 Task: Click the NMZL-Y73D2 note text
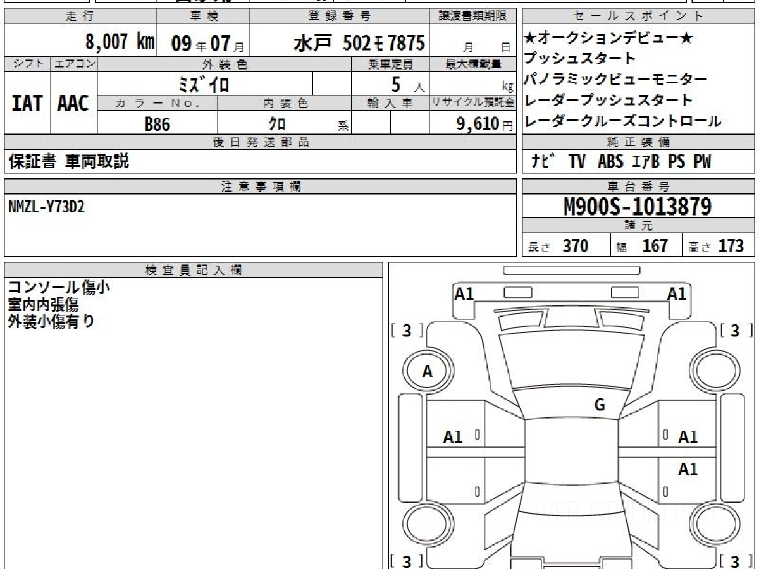[x=47, y=207]
